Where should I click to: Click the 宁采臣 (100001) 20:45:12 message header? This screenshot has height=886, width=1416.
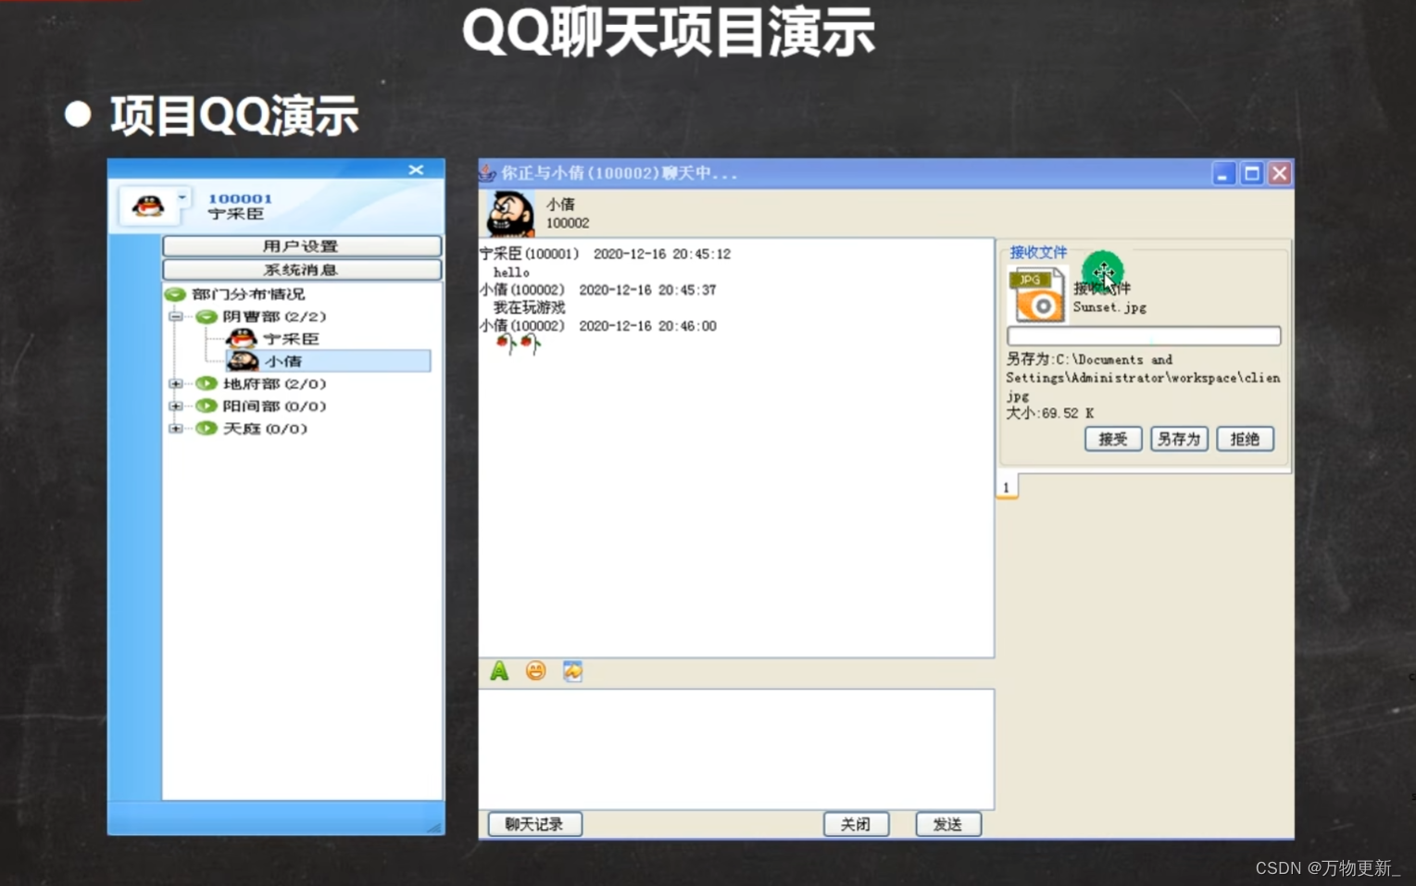pyautogui.click(x=605, y=254)
